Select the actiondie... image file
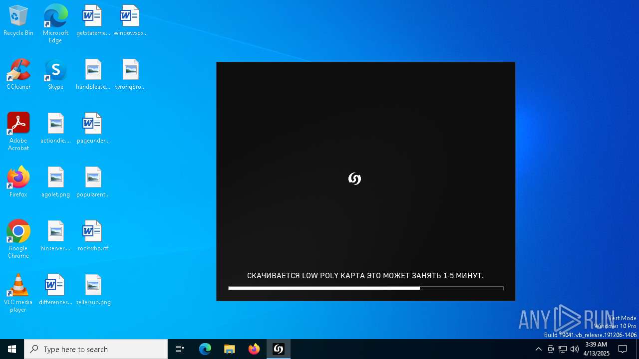Viewport: 639px width, 359px height. [x=55, y=129]
